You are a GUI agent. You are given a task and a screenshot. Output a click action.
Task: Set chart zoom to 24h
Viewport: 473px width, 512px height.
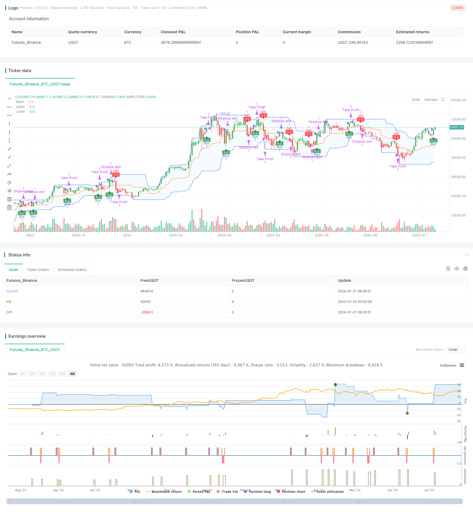click(62, 374)
